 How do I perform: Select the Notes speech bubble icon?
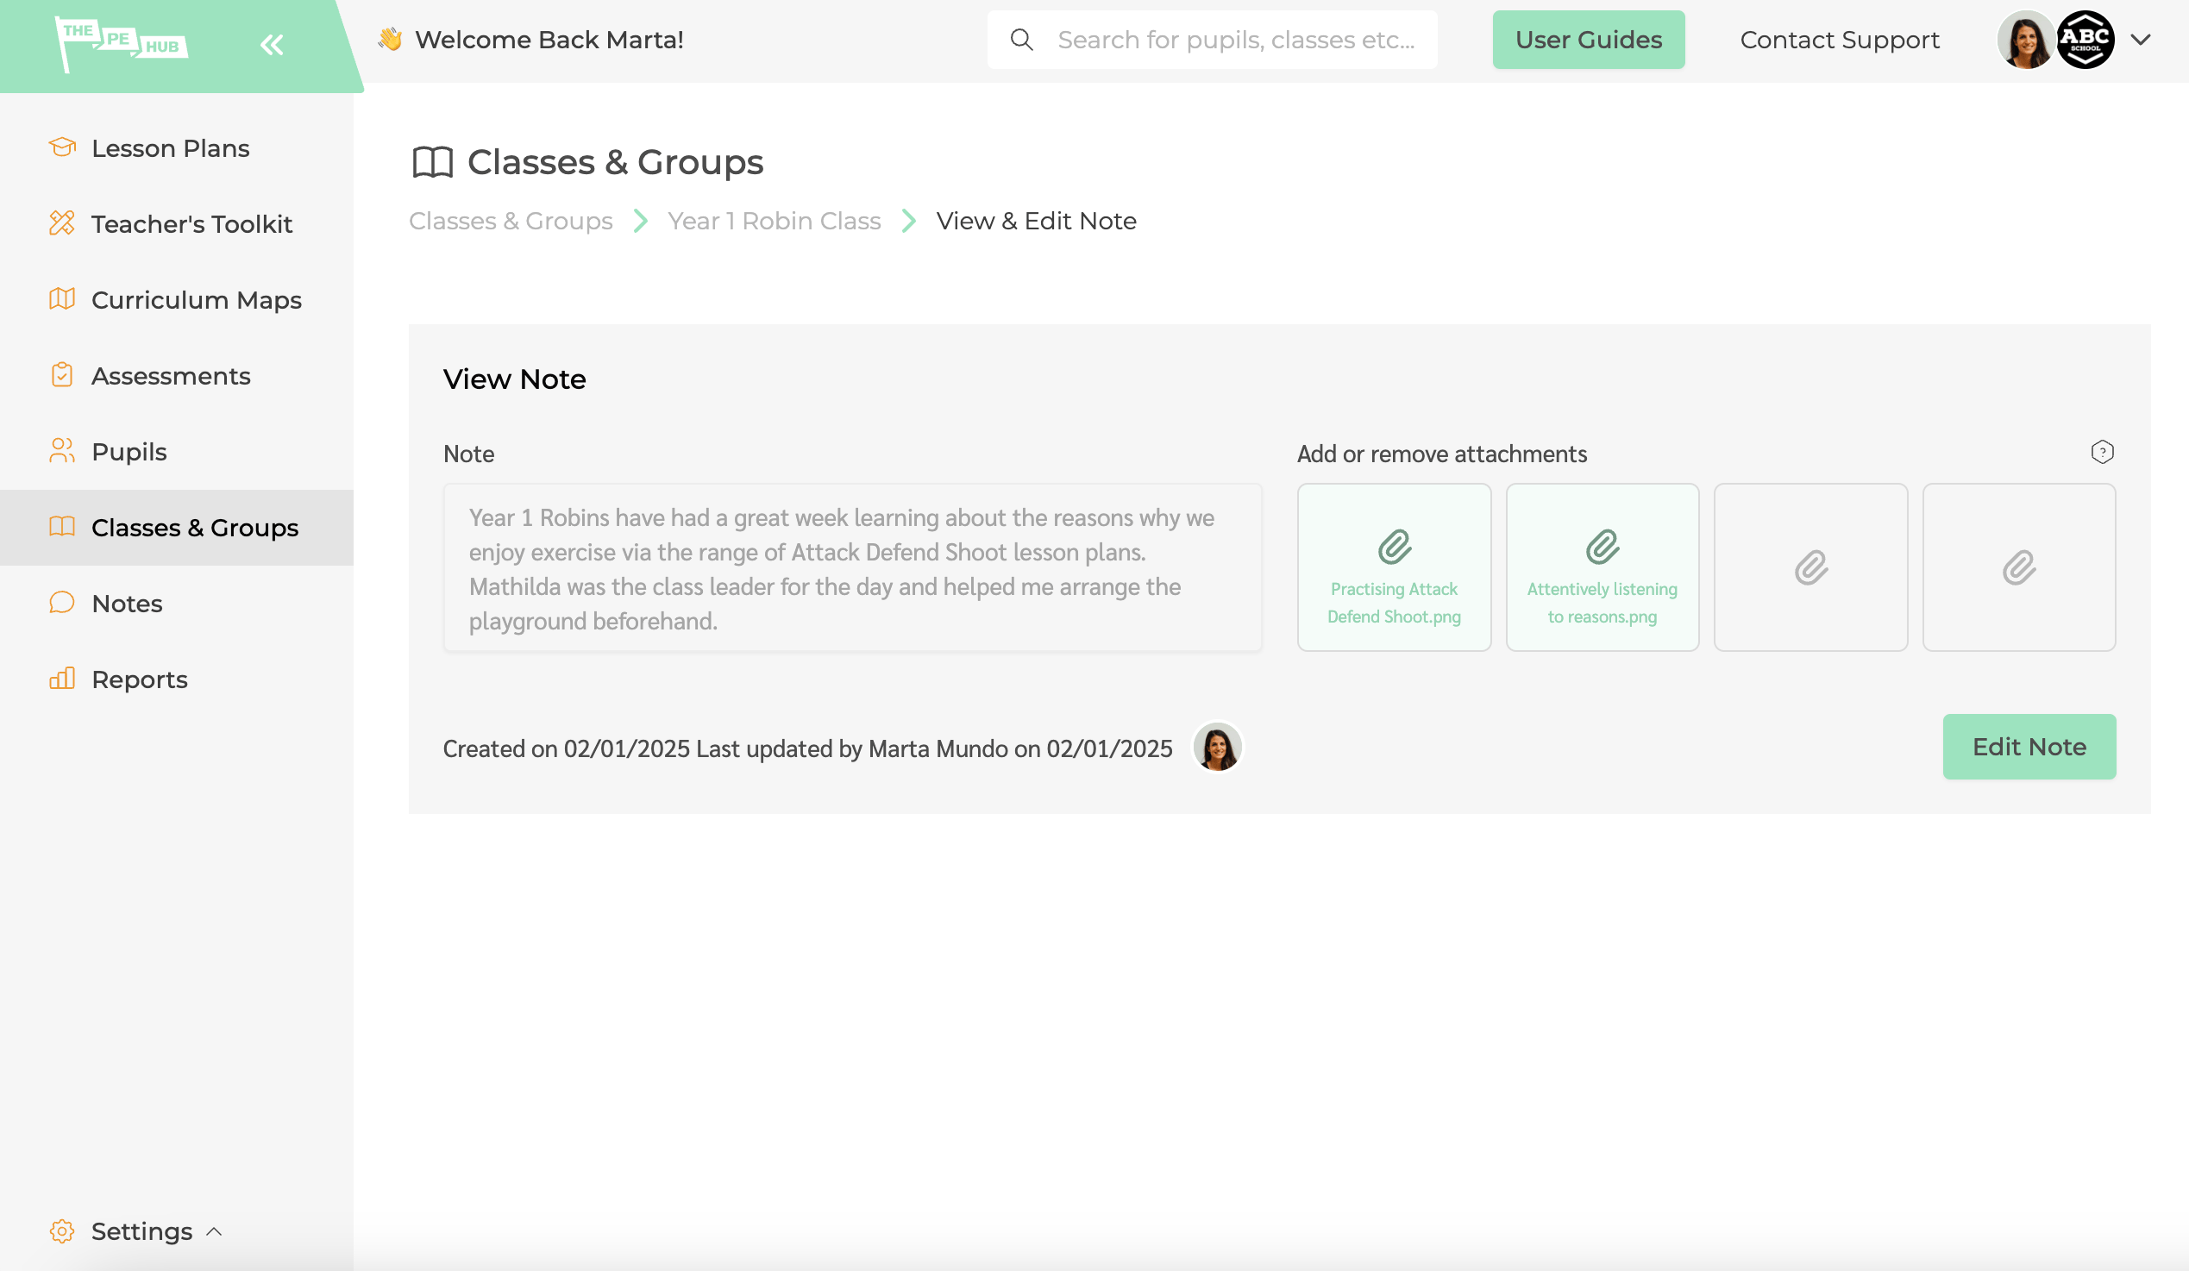pyautogui.click(x=62, y=603)
